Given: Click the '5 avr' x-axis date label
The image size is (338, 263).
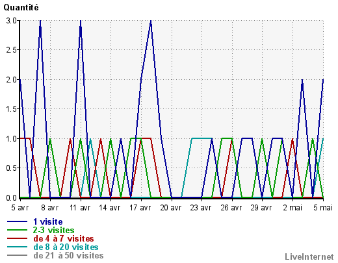Looking at the screenshot, I should coord(19,208).
